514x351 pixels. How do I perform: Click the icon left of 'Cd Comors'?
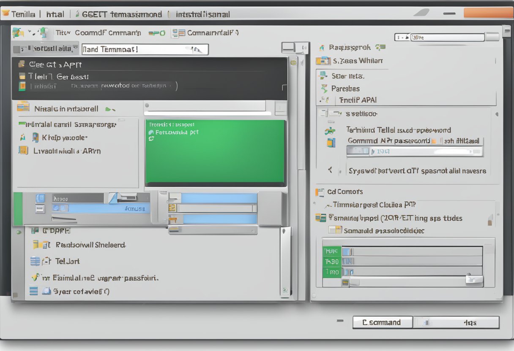pos(320,192)
